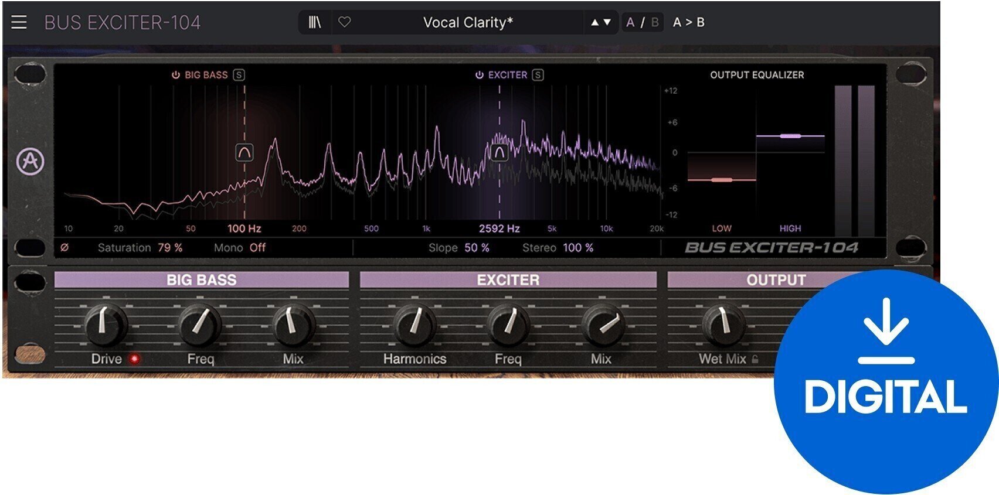
Task: Solo the Big Bass band
Action: click(x=239, y=75)
